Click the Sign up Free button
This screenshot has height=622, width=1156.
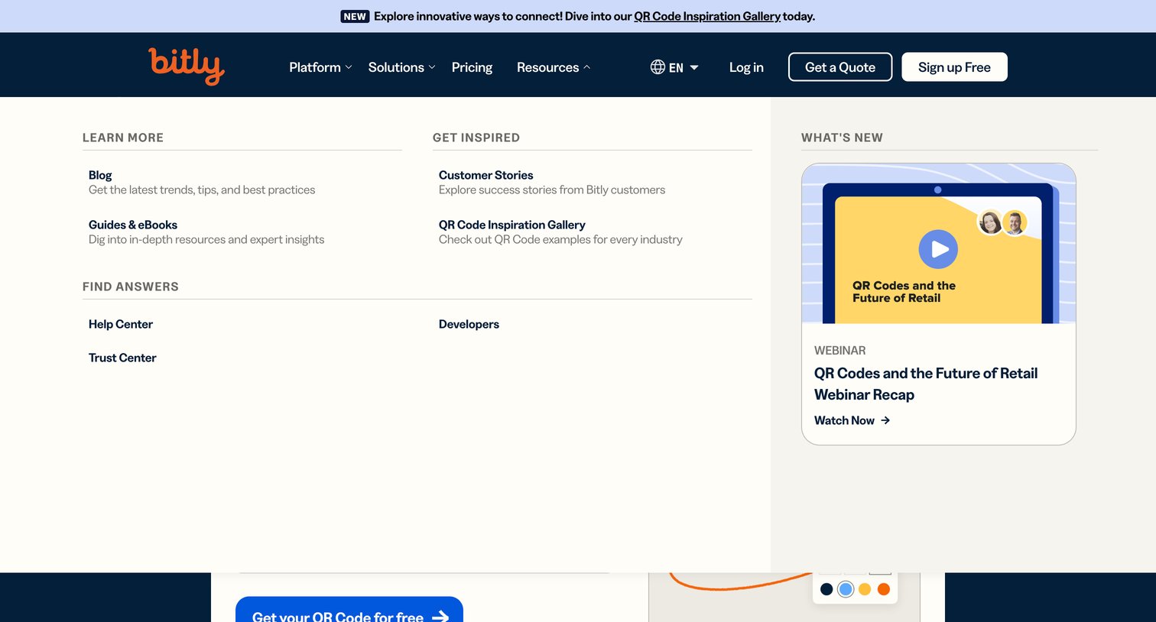tap(954, 67)
